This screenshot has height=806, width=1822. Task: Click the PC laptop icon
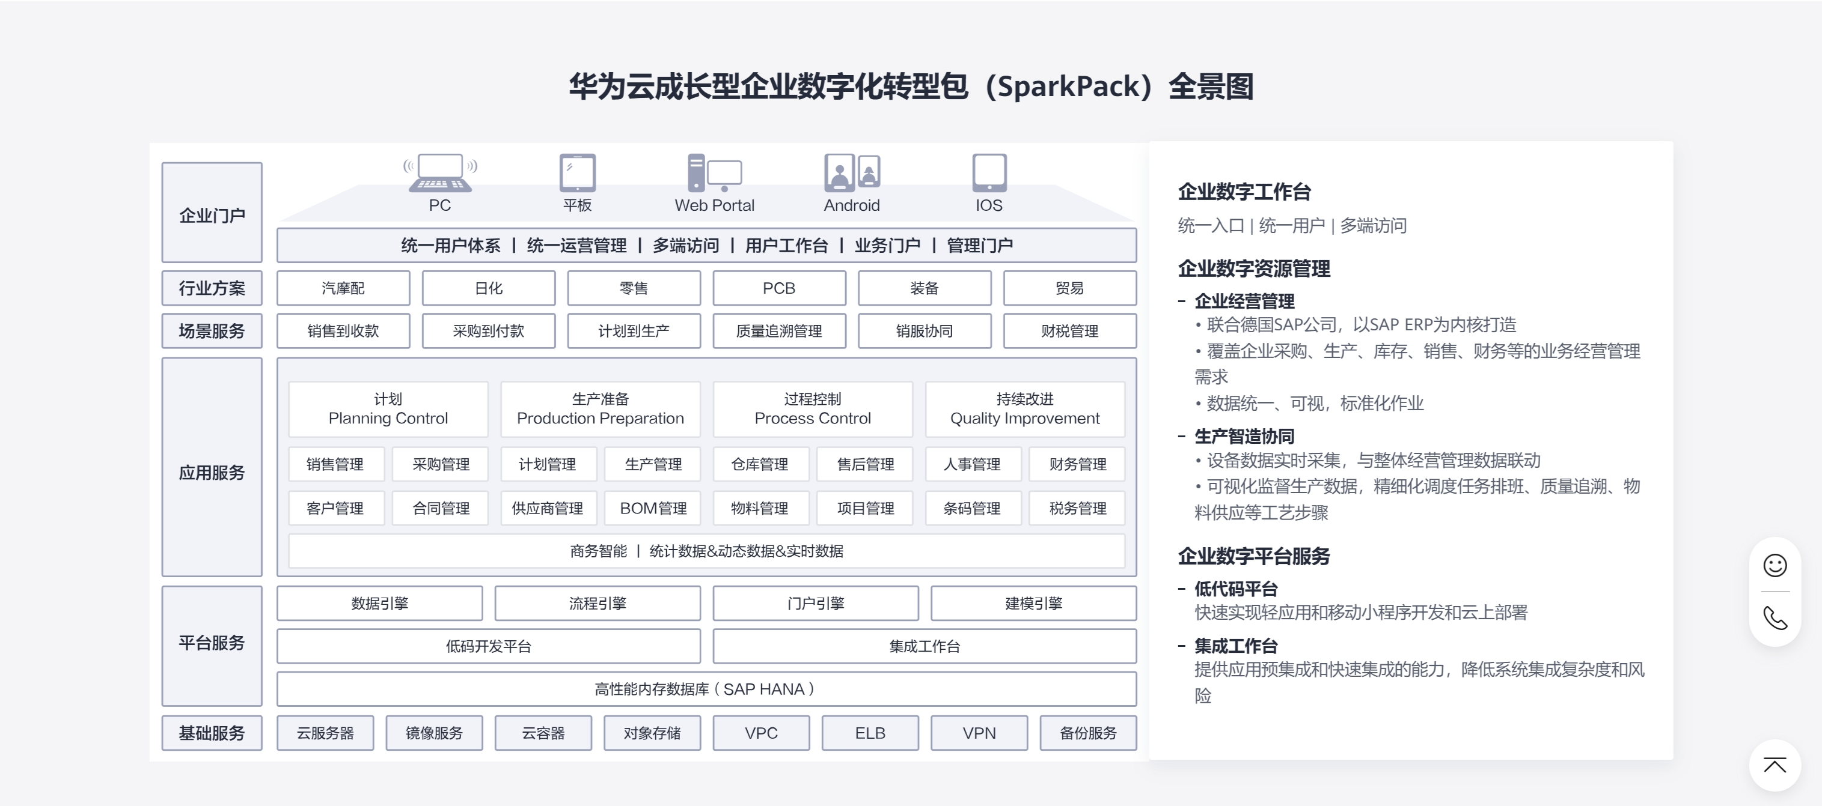pyautogui.click(x=439, y=173)
